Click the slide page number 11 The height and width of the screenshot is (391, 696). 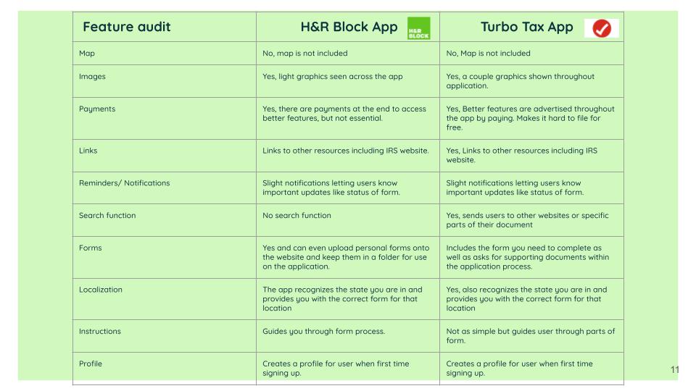click(675, 370)
